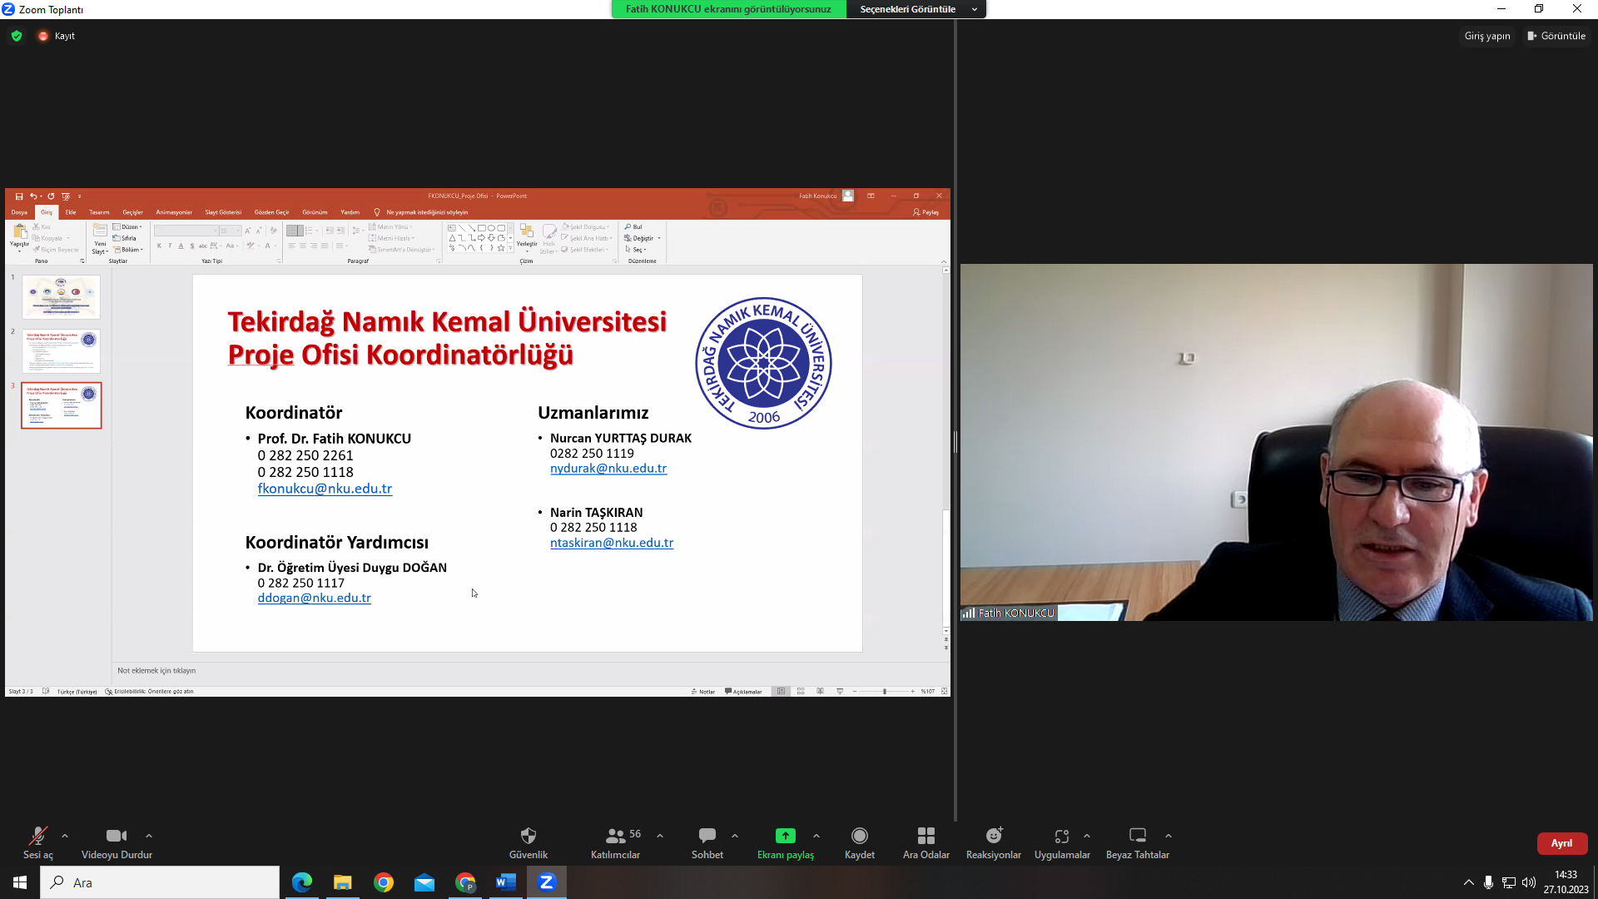Expand audio options arrow beside Sesi aç
Image resolution: width=1598 pixels, height=899 pixels.
[x=65, y=836]
